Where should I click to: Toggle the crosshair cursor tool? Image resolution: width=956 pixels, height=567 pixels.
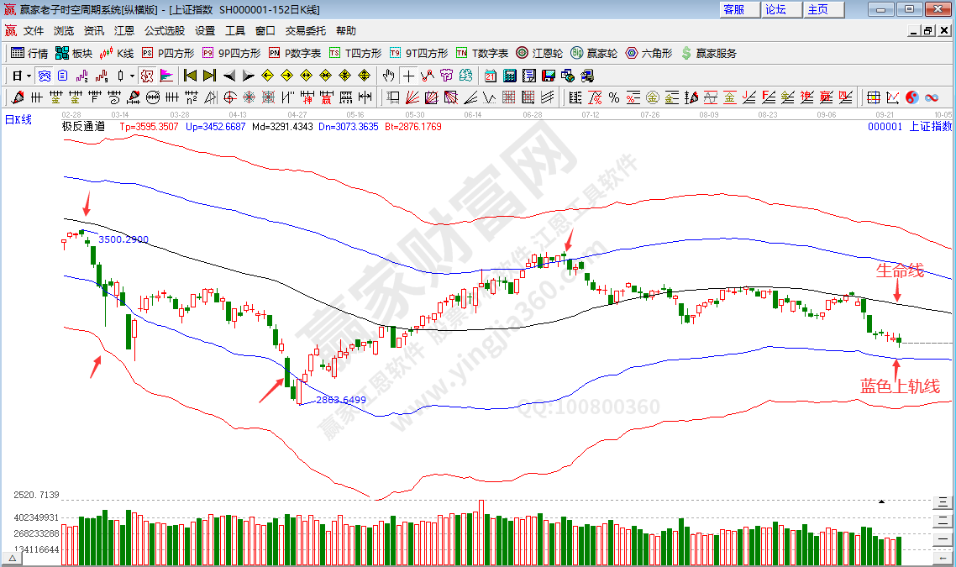408,76
